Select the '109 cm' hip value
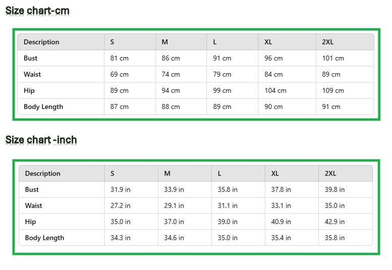The width and height of the screenshot is (392, 270). tap(333, 90)
